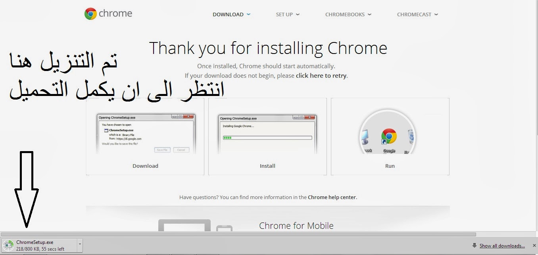Image resolution: width=538 pixels, height=255 pixels.
Task: Close the downloads bar with the X button
Action: pyautogui.click(x=534, y=245)
